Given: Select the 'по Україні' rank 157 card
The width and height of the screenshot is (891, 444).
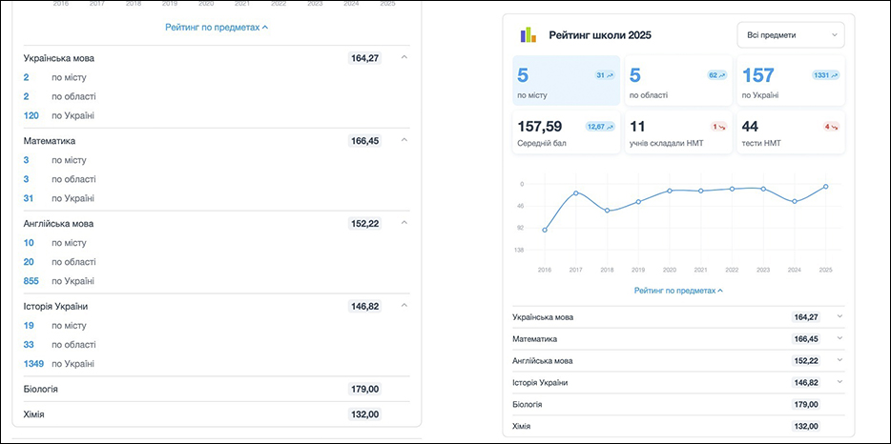Looking at the screenshot, I should (x=790, y=80).
